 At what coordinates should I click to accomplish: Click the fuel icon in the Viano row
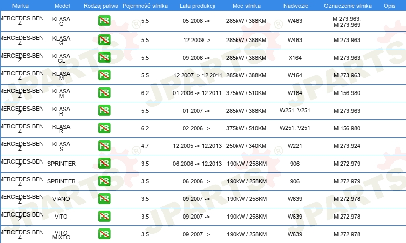tap(104, 199)
